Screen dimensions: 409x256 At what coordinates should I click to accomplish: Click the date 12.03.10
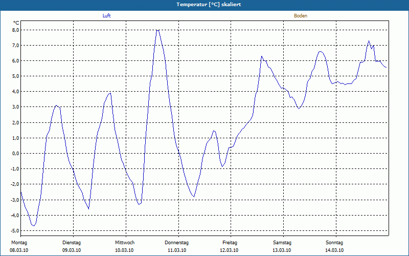click(x=229, y=250)
